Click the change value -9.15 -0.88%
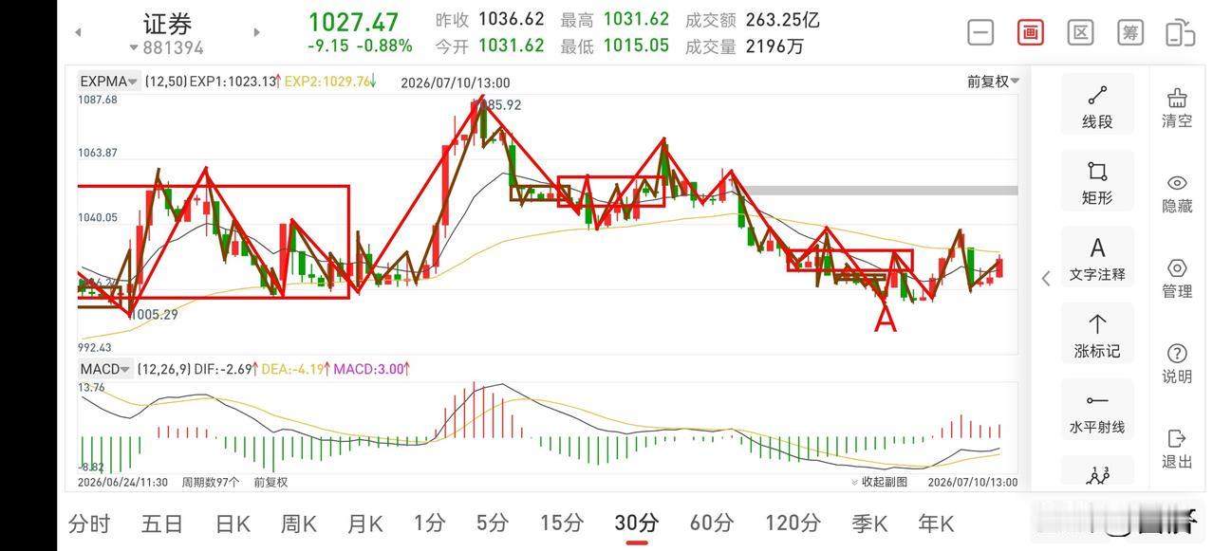 point(360,46)
